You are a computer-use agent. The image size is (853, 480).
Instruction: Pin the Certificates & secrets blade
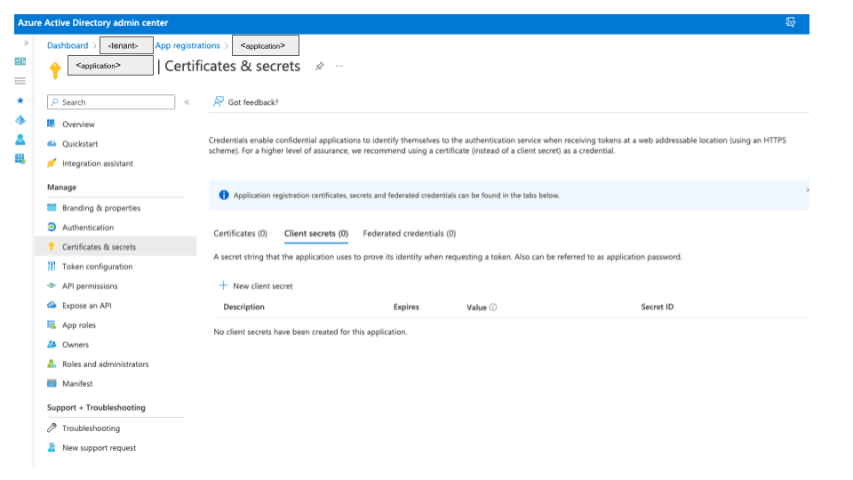click(x=319, y=66)
